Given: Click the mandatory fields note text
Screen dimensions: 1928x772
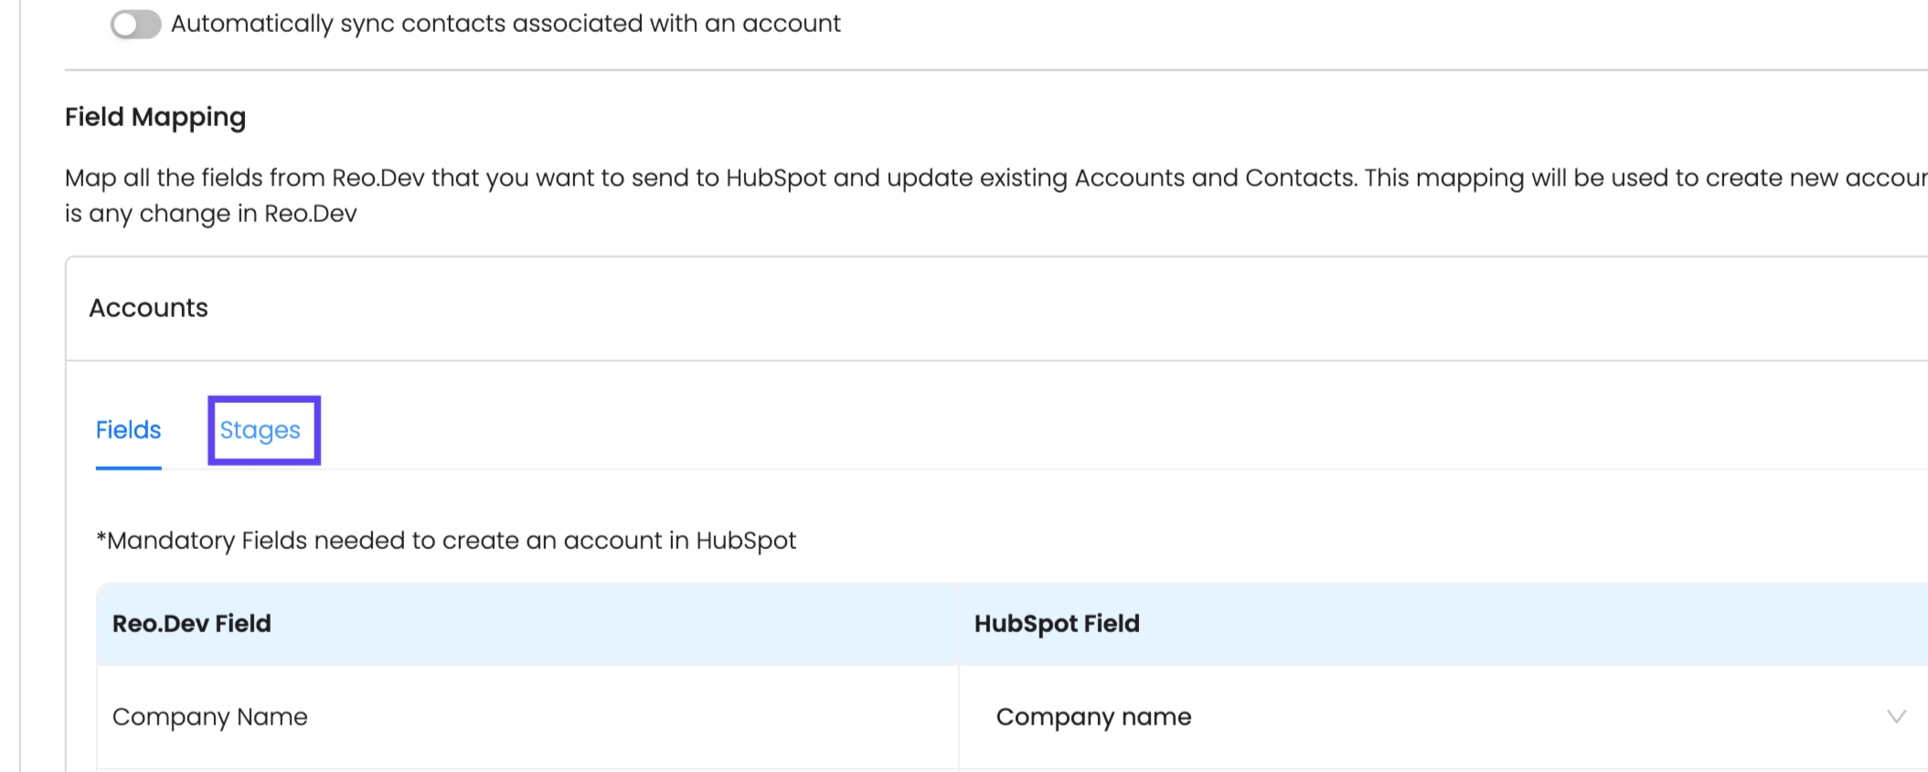Looking at the screenshot, I should point(446,541).
